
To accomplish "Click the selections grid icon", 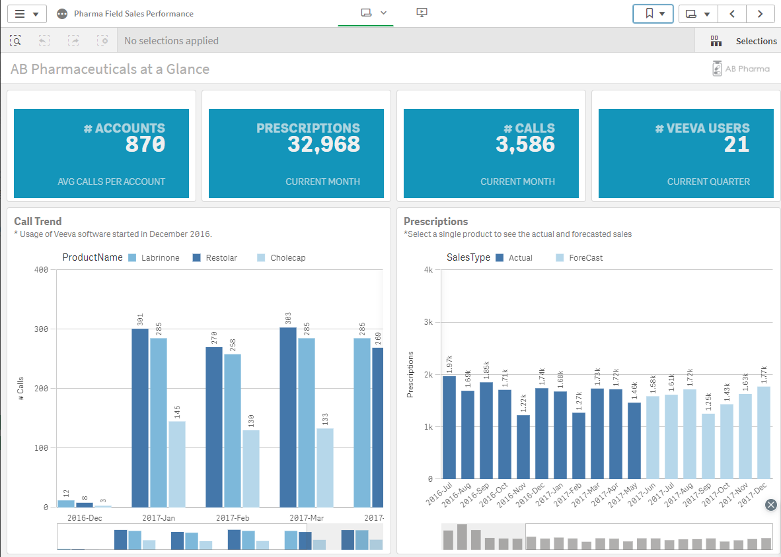I will [716, 42].
